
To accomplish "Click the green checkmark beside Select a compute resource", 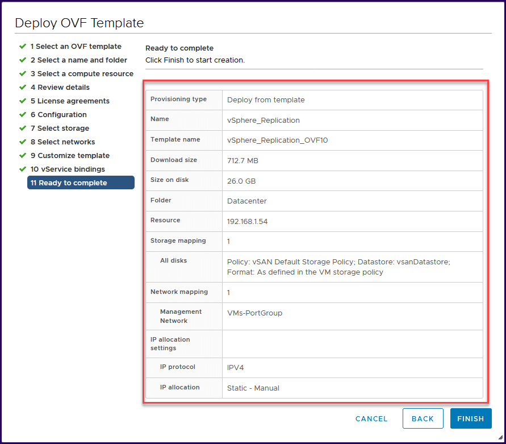I will pos(23,74).
